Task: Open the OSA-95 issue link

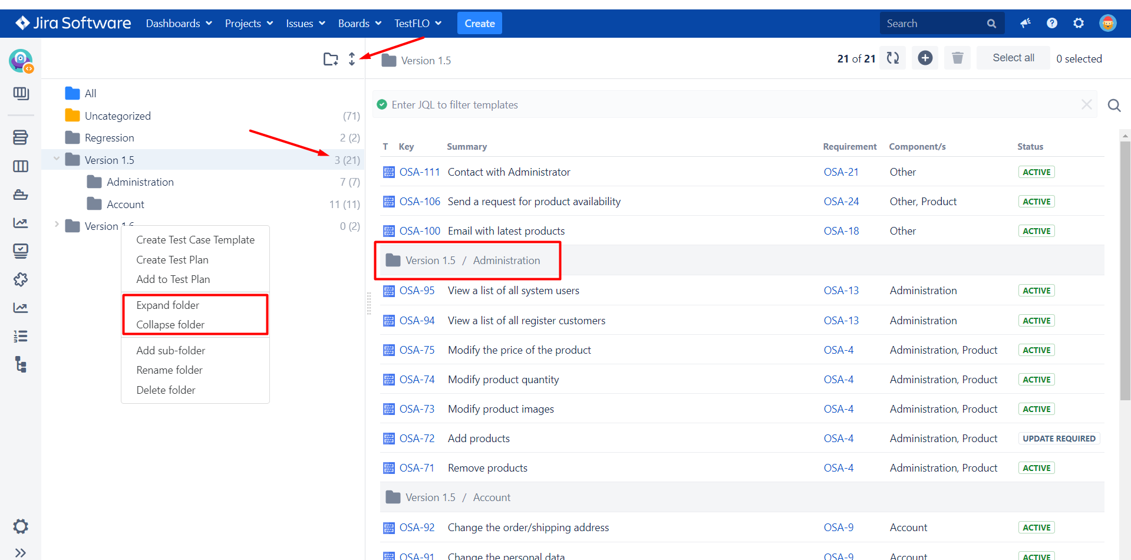Action: pos(417,290)
